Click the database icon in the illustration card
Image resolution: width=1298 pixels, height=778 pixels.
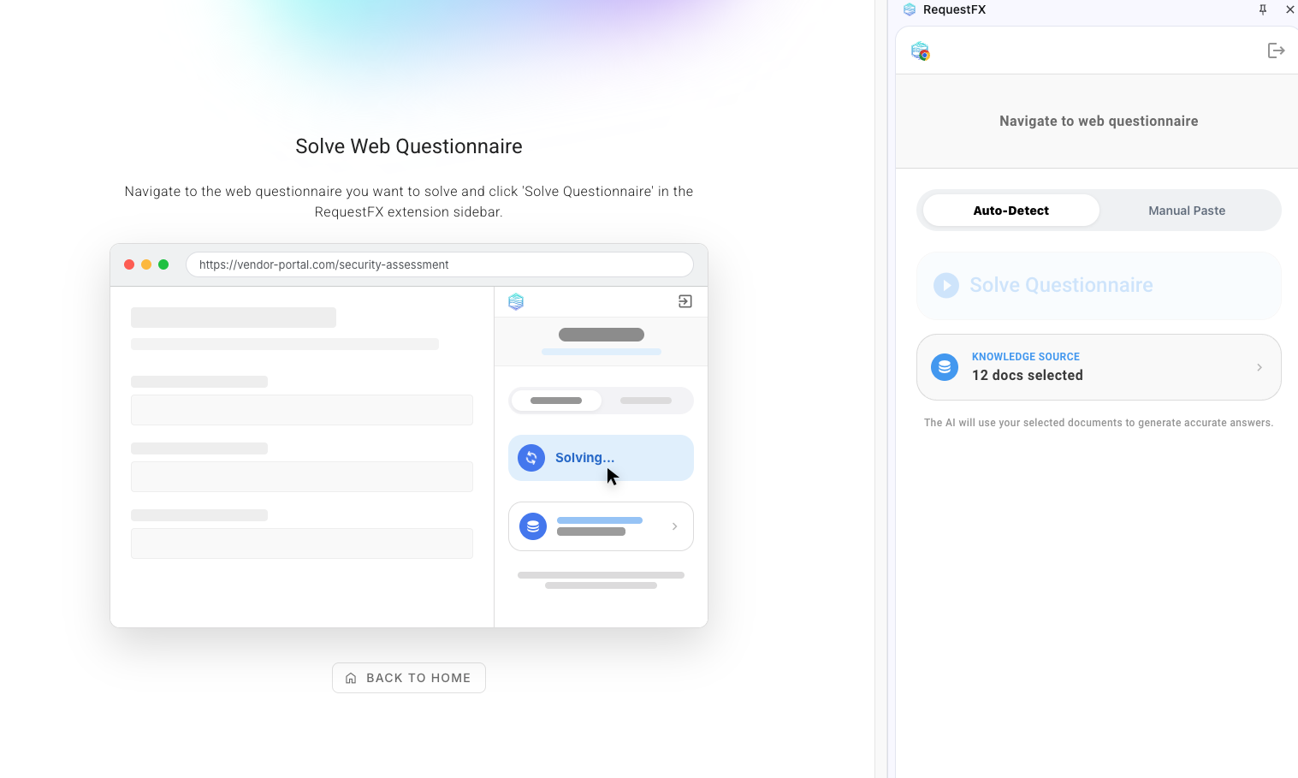533,526
